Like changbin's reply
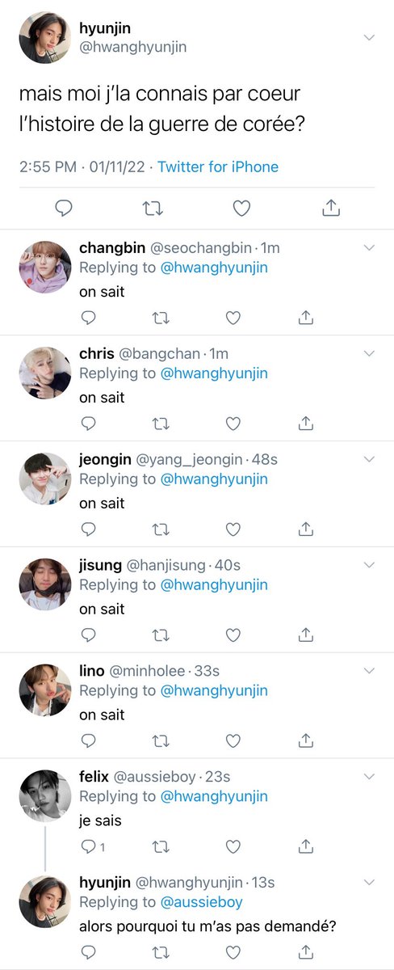The height and width of the screenshot is (970, 394). (233, 318)
